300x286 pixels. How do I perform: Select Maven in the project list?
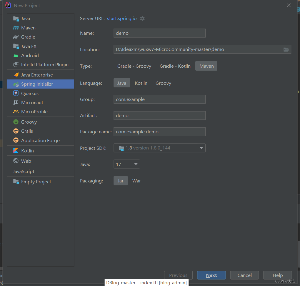click(x=41, y=28)
